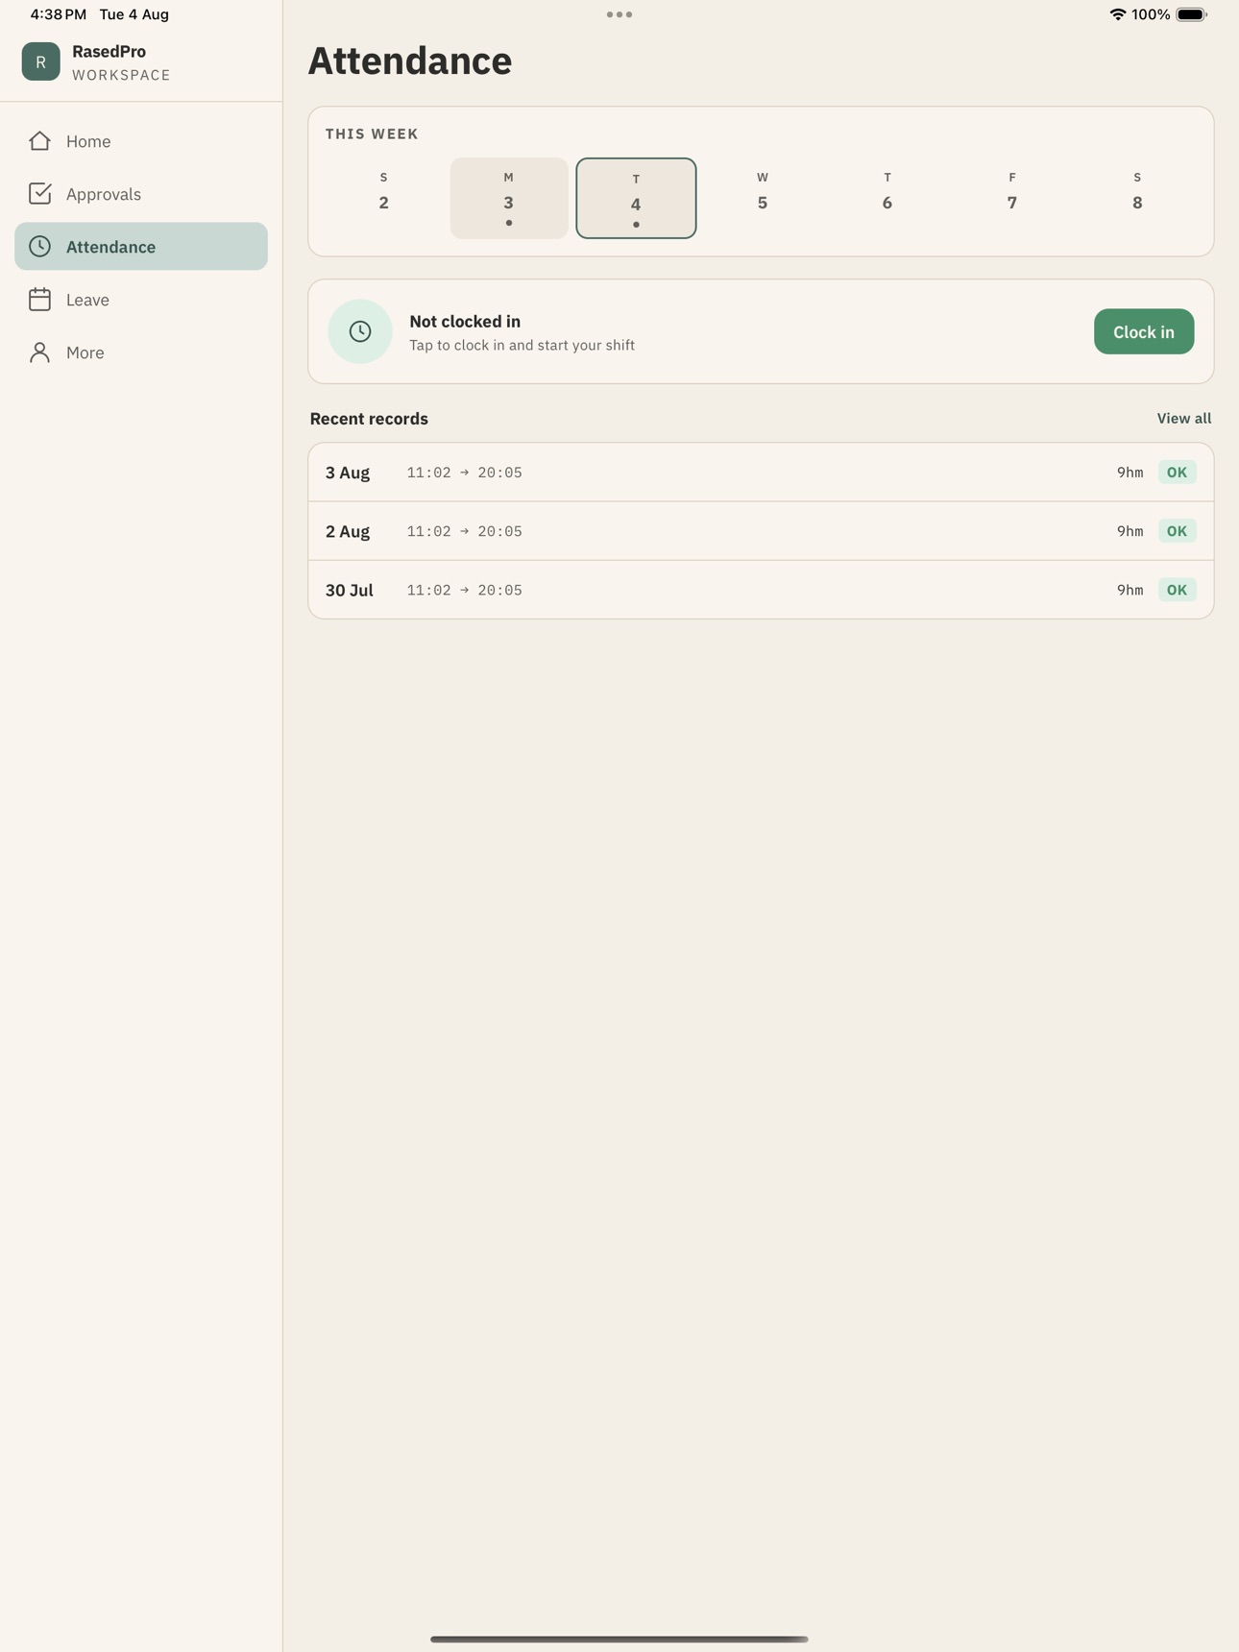This screenshot has height=1652, width=1239.
Task: Click the Attendance page heading
Action: tap(410, 61)
